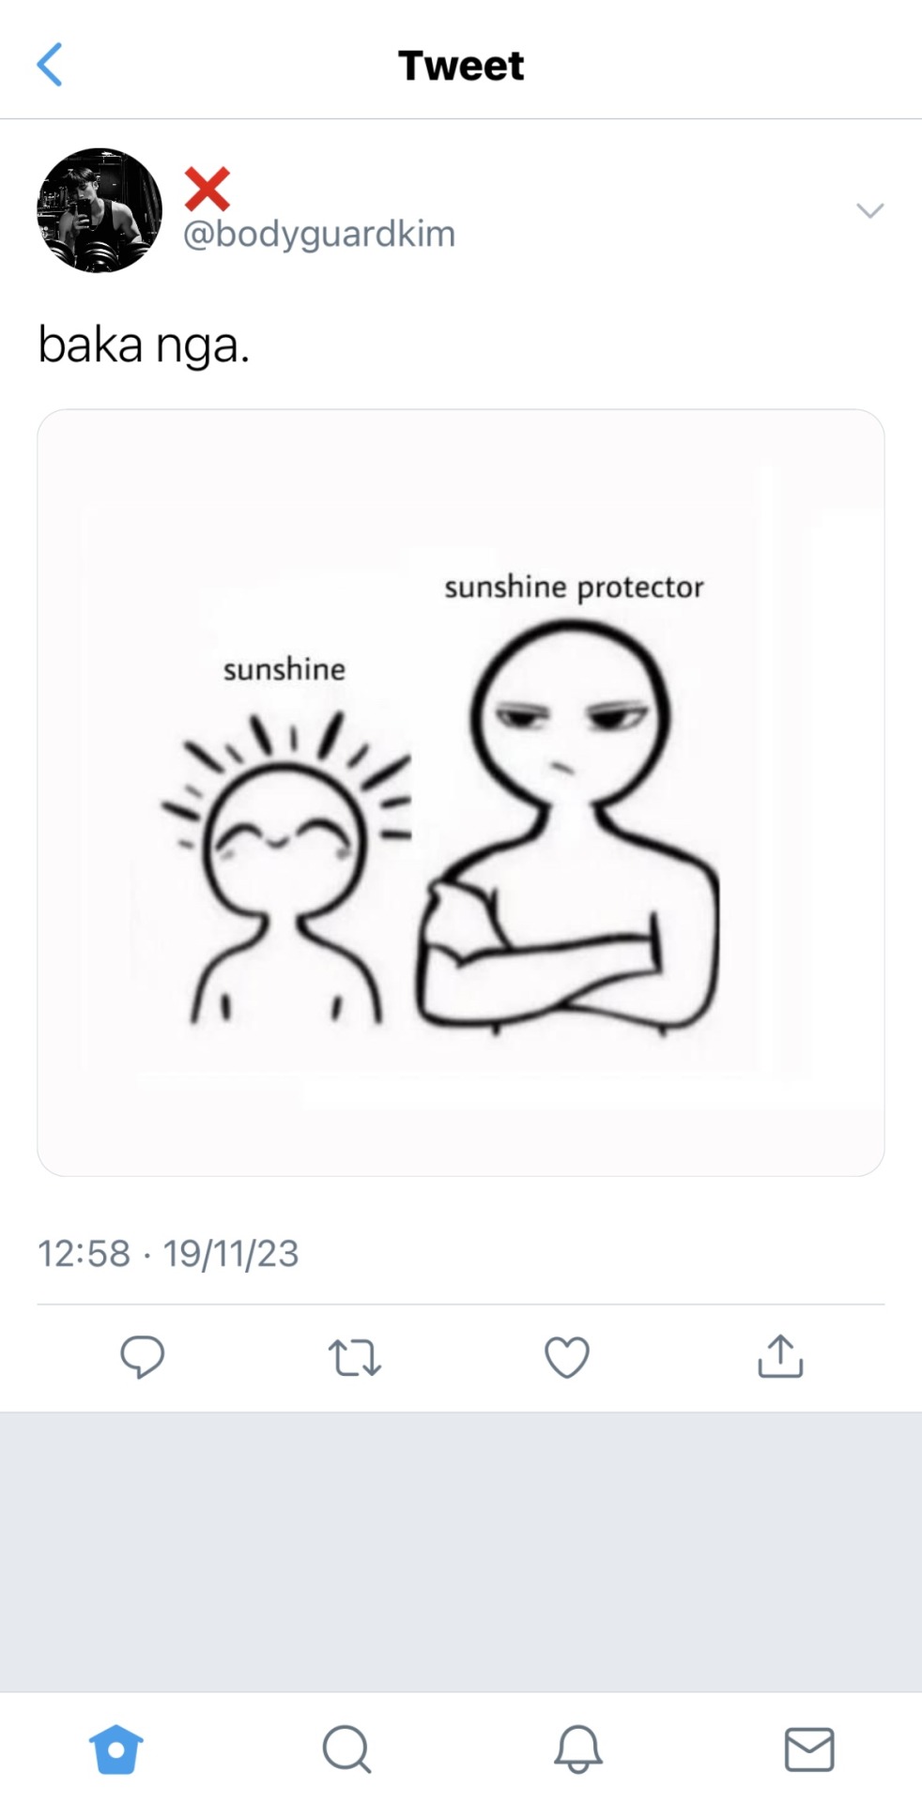Open the Notifications bell tab

pos(577,1749)
